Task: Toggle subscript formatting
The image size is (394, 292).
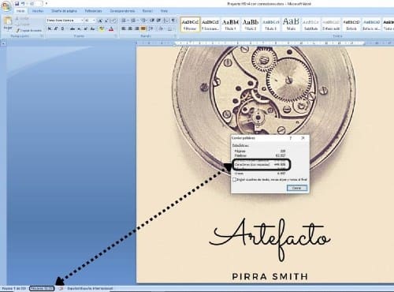Action: coord(80,28)
